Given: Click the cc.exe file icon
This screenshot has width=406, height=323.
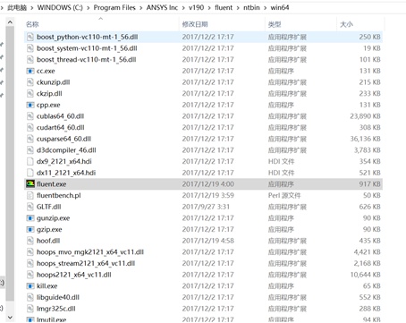Looking at the screenshot, I should (30, 71).
